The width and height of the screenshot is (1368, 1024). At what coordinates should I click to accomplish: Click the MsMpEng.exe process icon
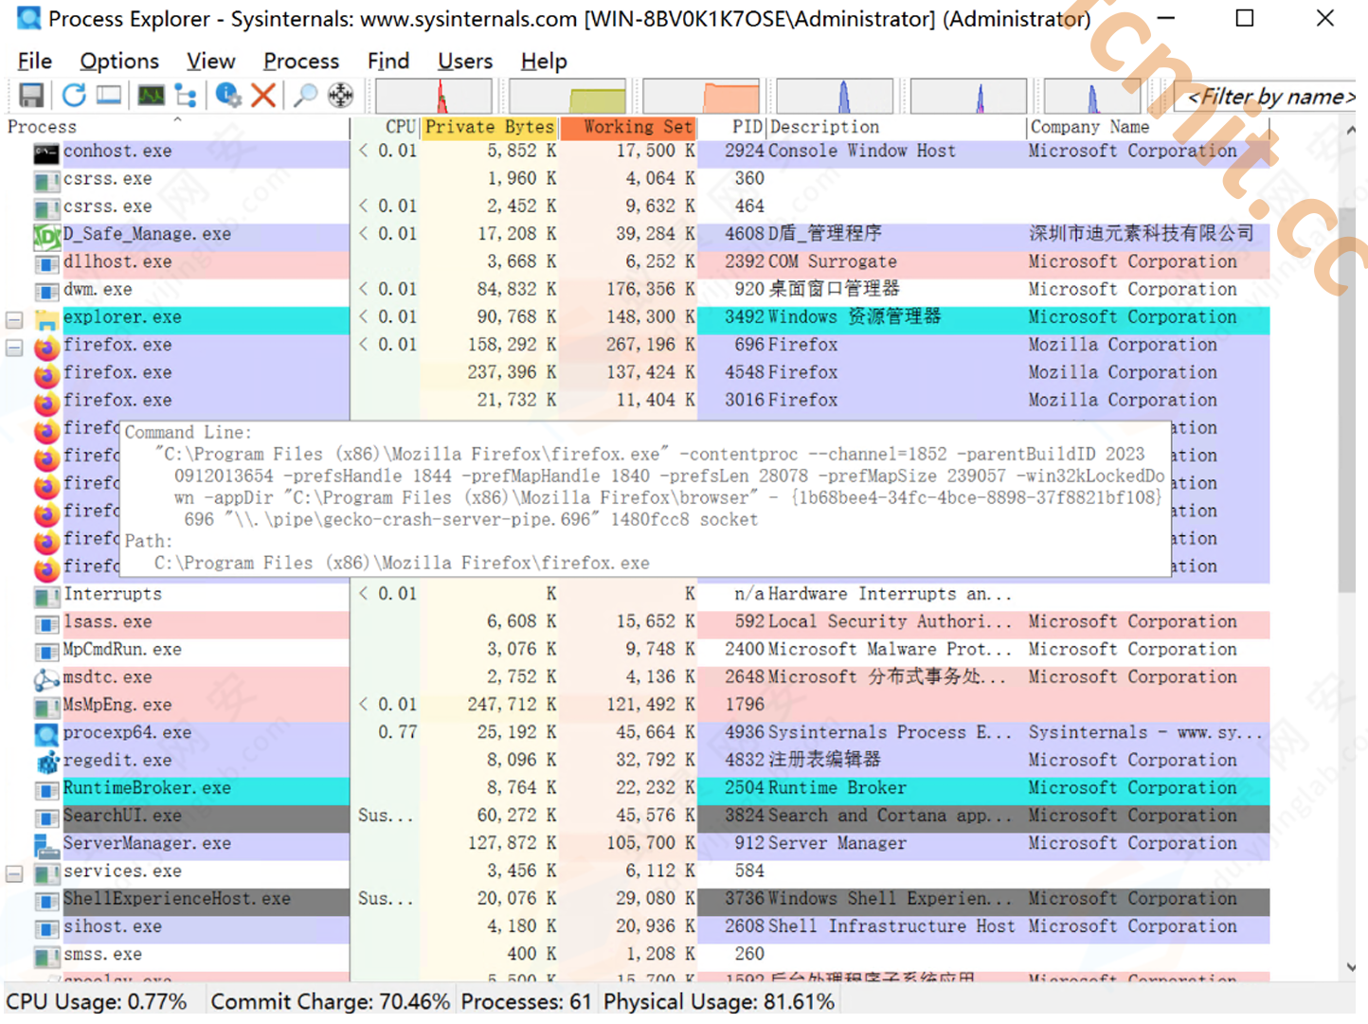click(x=46, y=707)
